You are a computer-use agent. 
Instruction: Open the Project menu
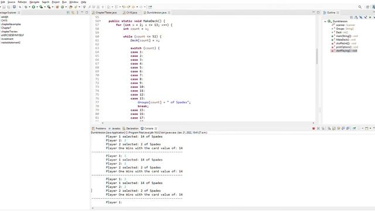[56, 2]
